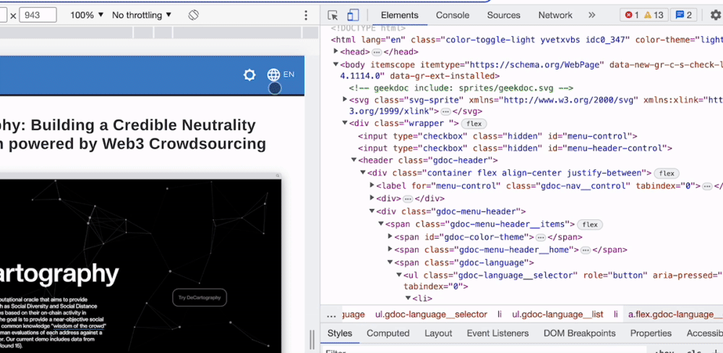Collapse the div wrapper node
Image resolution: width=723 pixels, height=353 pixels.
(344, 123)
